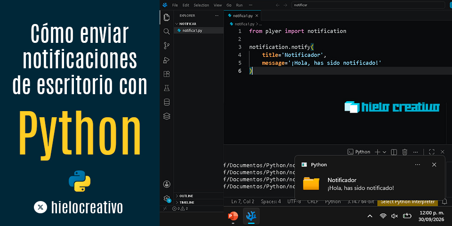Open the Testing flask view

(x=167, y=88)
